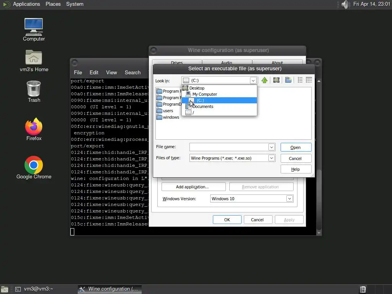Launch Firefox from desktop

click(x=34, y=129)
